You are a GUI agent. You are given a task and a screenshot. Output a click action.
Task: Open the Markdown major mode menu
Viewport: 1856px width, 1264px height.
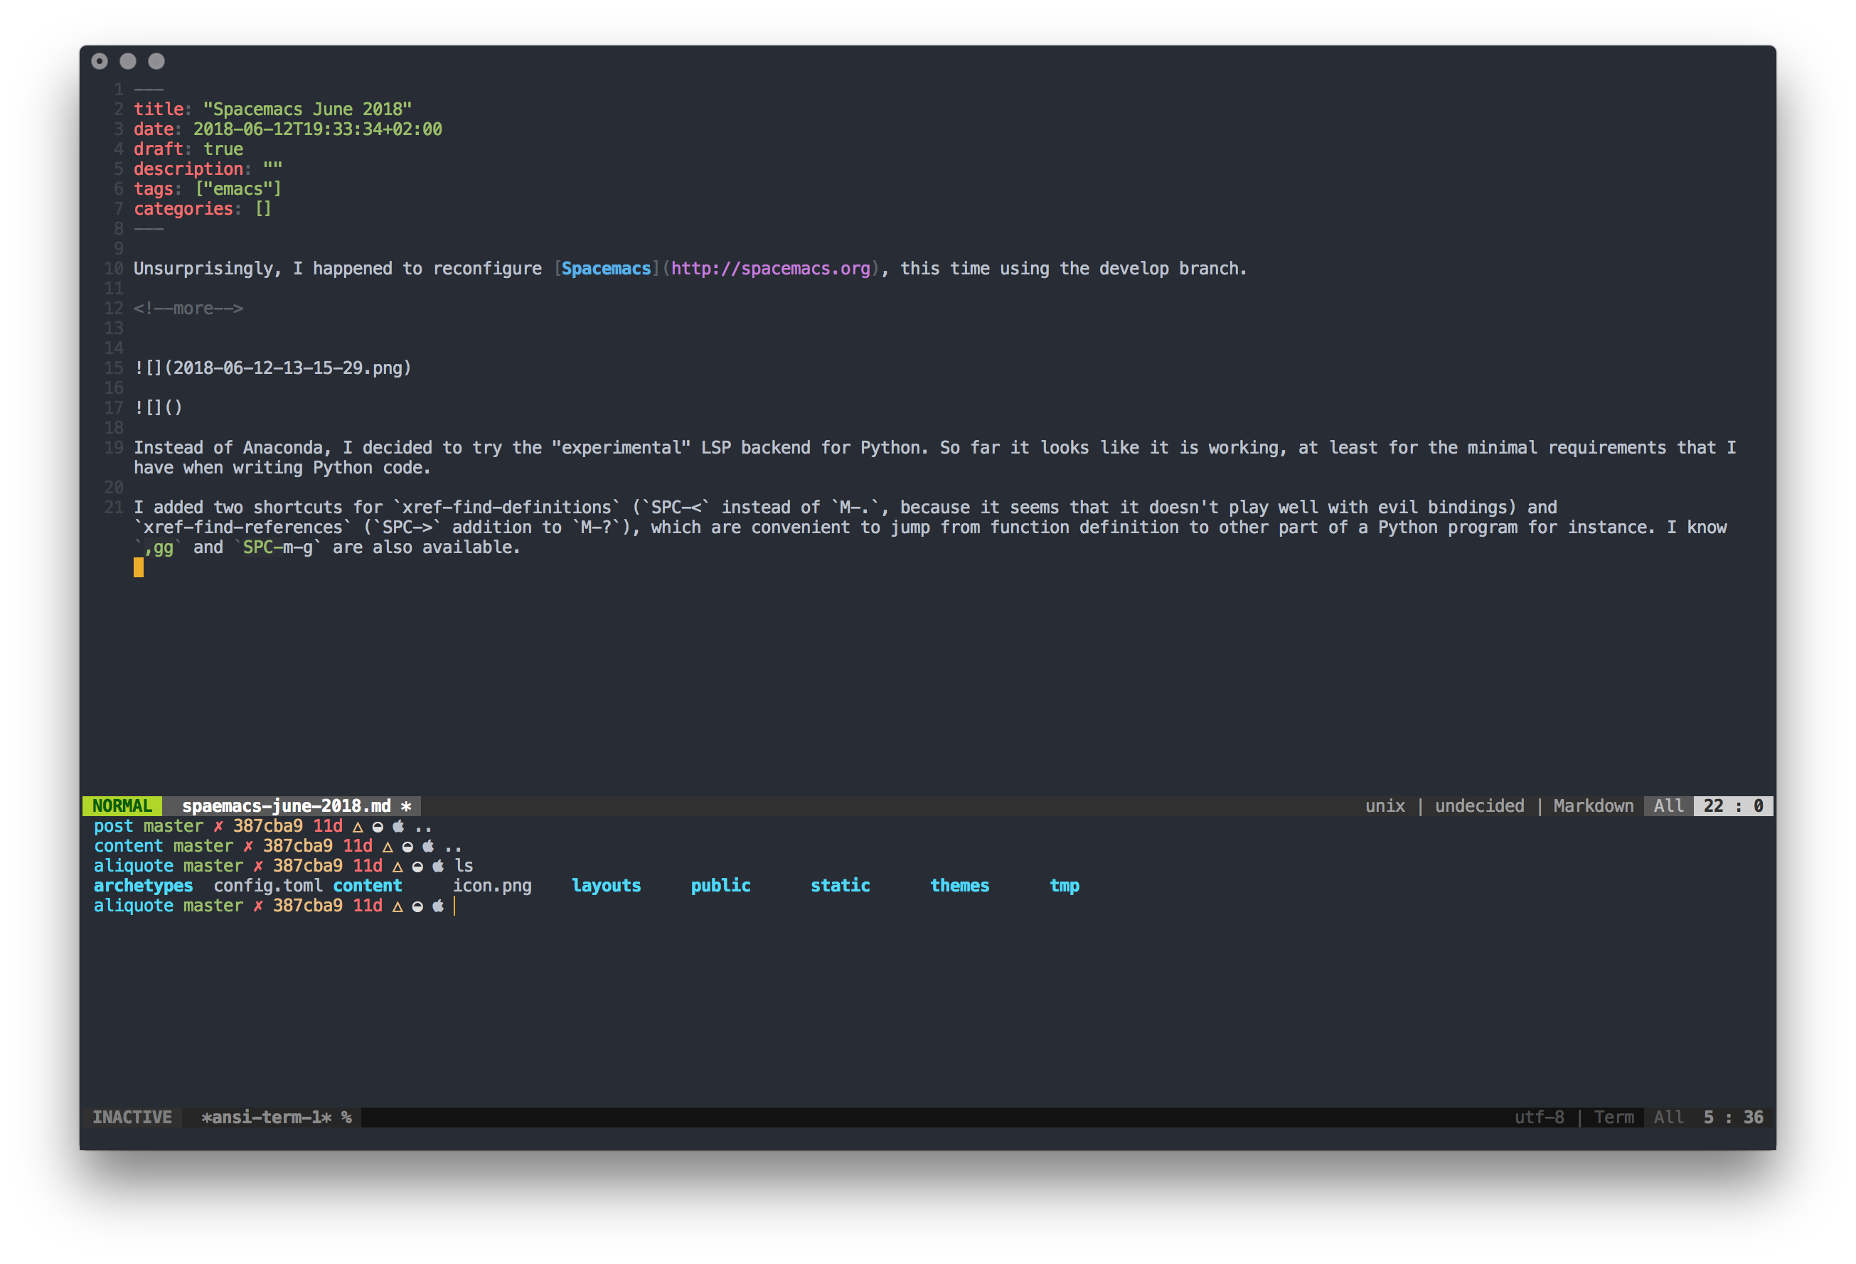(1594, 806)
